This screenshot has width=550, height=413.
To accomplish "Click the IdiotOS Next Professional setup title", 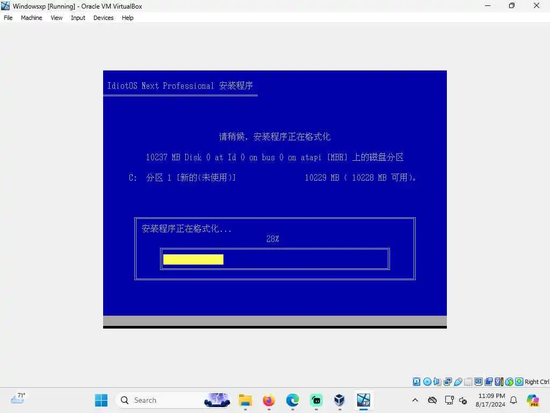I will 180,86.
